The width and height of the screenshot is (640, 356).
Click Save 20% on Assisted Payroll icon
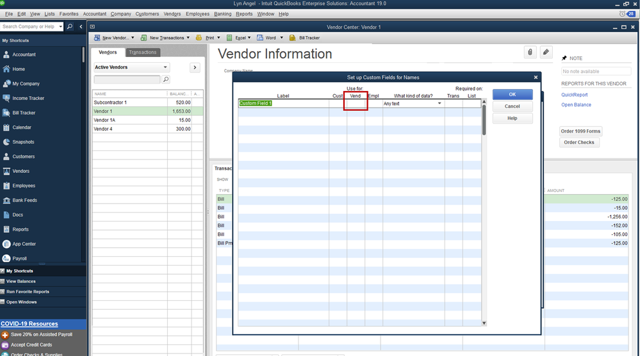5,335
